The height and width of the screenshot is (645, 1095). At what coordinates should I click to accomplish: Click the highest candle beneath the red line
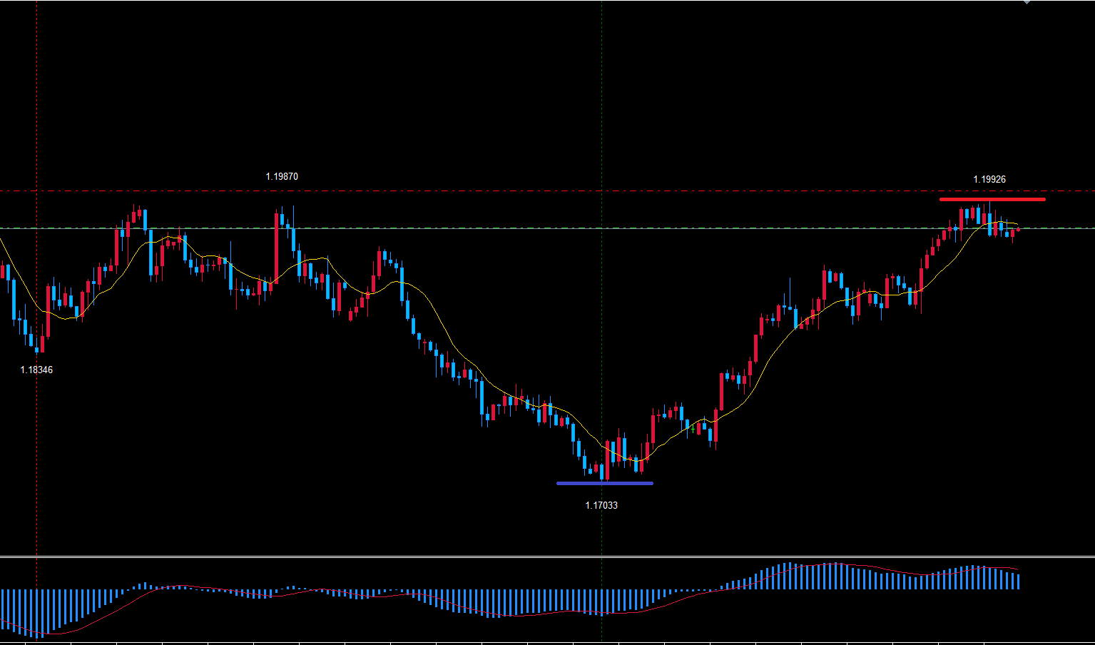coord(989,218)
